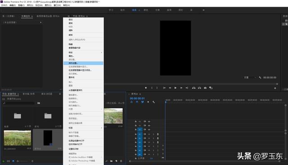Image resolution: width=288 pixels, height=165 pixels.
Task: Click the find-in-bins icon beside search
Action: 39,103
